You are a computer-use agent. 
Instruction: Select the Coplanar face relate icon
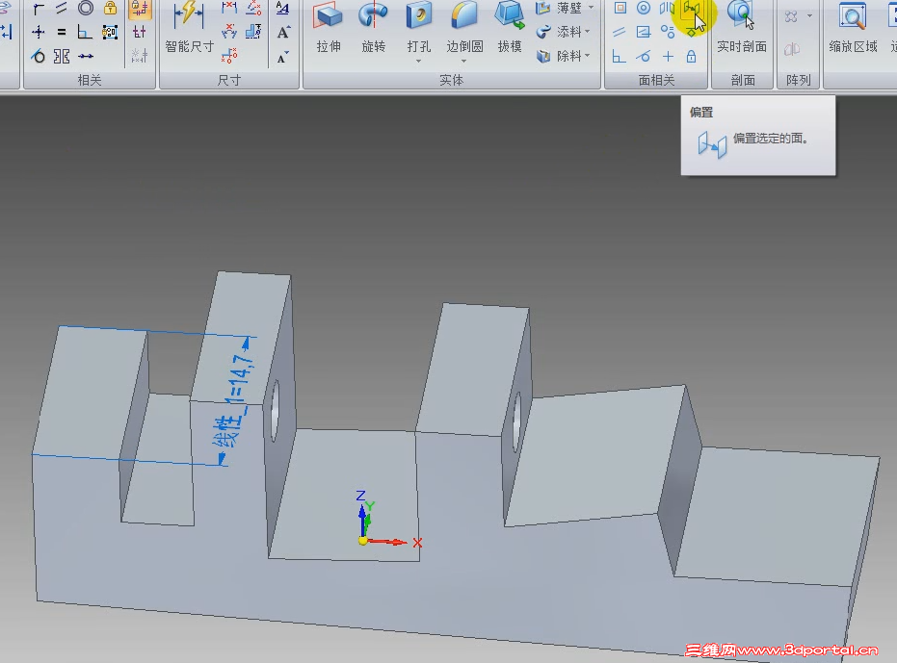point(620,8)
